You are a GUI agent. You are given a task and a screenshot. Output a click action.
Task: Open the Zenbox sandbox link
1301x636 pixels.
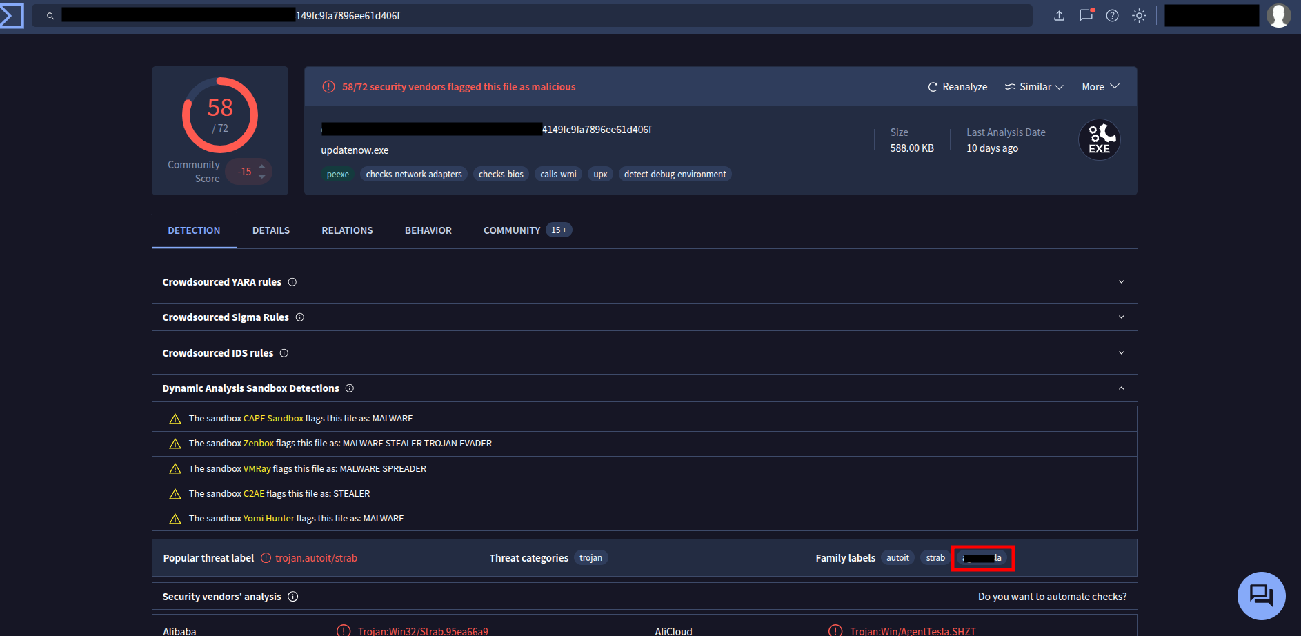[x=259, y=444]
